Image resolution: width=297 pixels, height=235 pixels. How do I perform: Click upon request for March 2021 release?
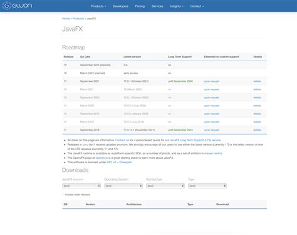pos(211,89)
